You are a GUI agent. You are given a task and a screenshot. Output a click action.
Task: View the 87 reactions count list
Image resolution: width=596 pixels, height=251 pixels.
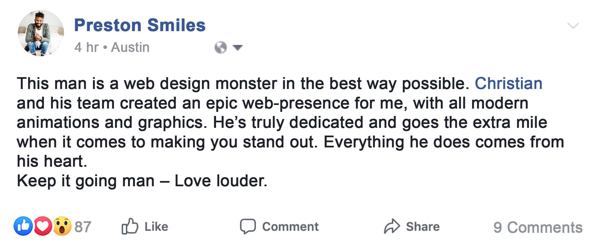tap(83, 227)
